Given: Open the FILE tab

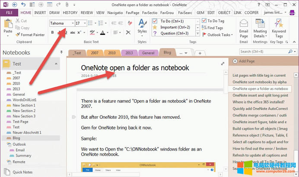Looking at the screenshot, I should [9, 13].
